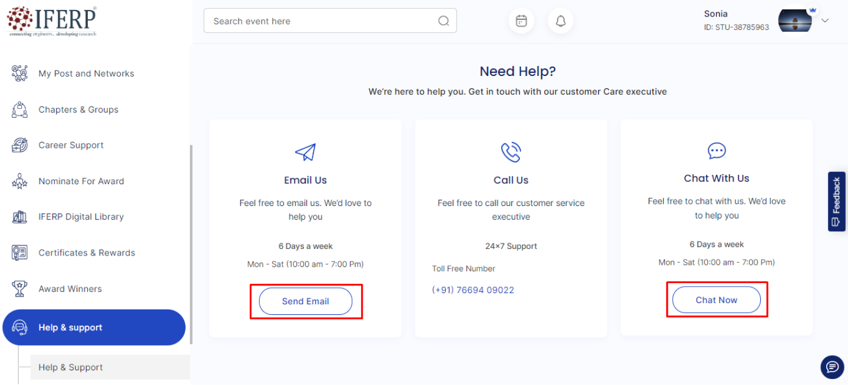Click the search magnifier icon
The height and width of the screenshot is (385, 848).
(x=443, y=21)
